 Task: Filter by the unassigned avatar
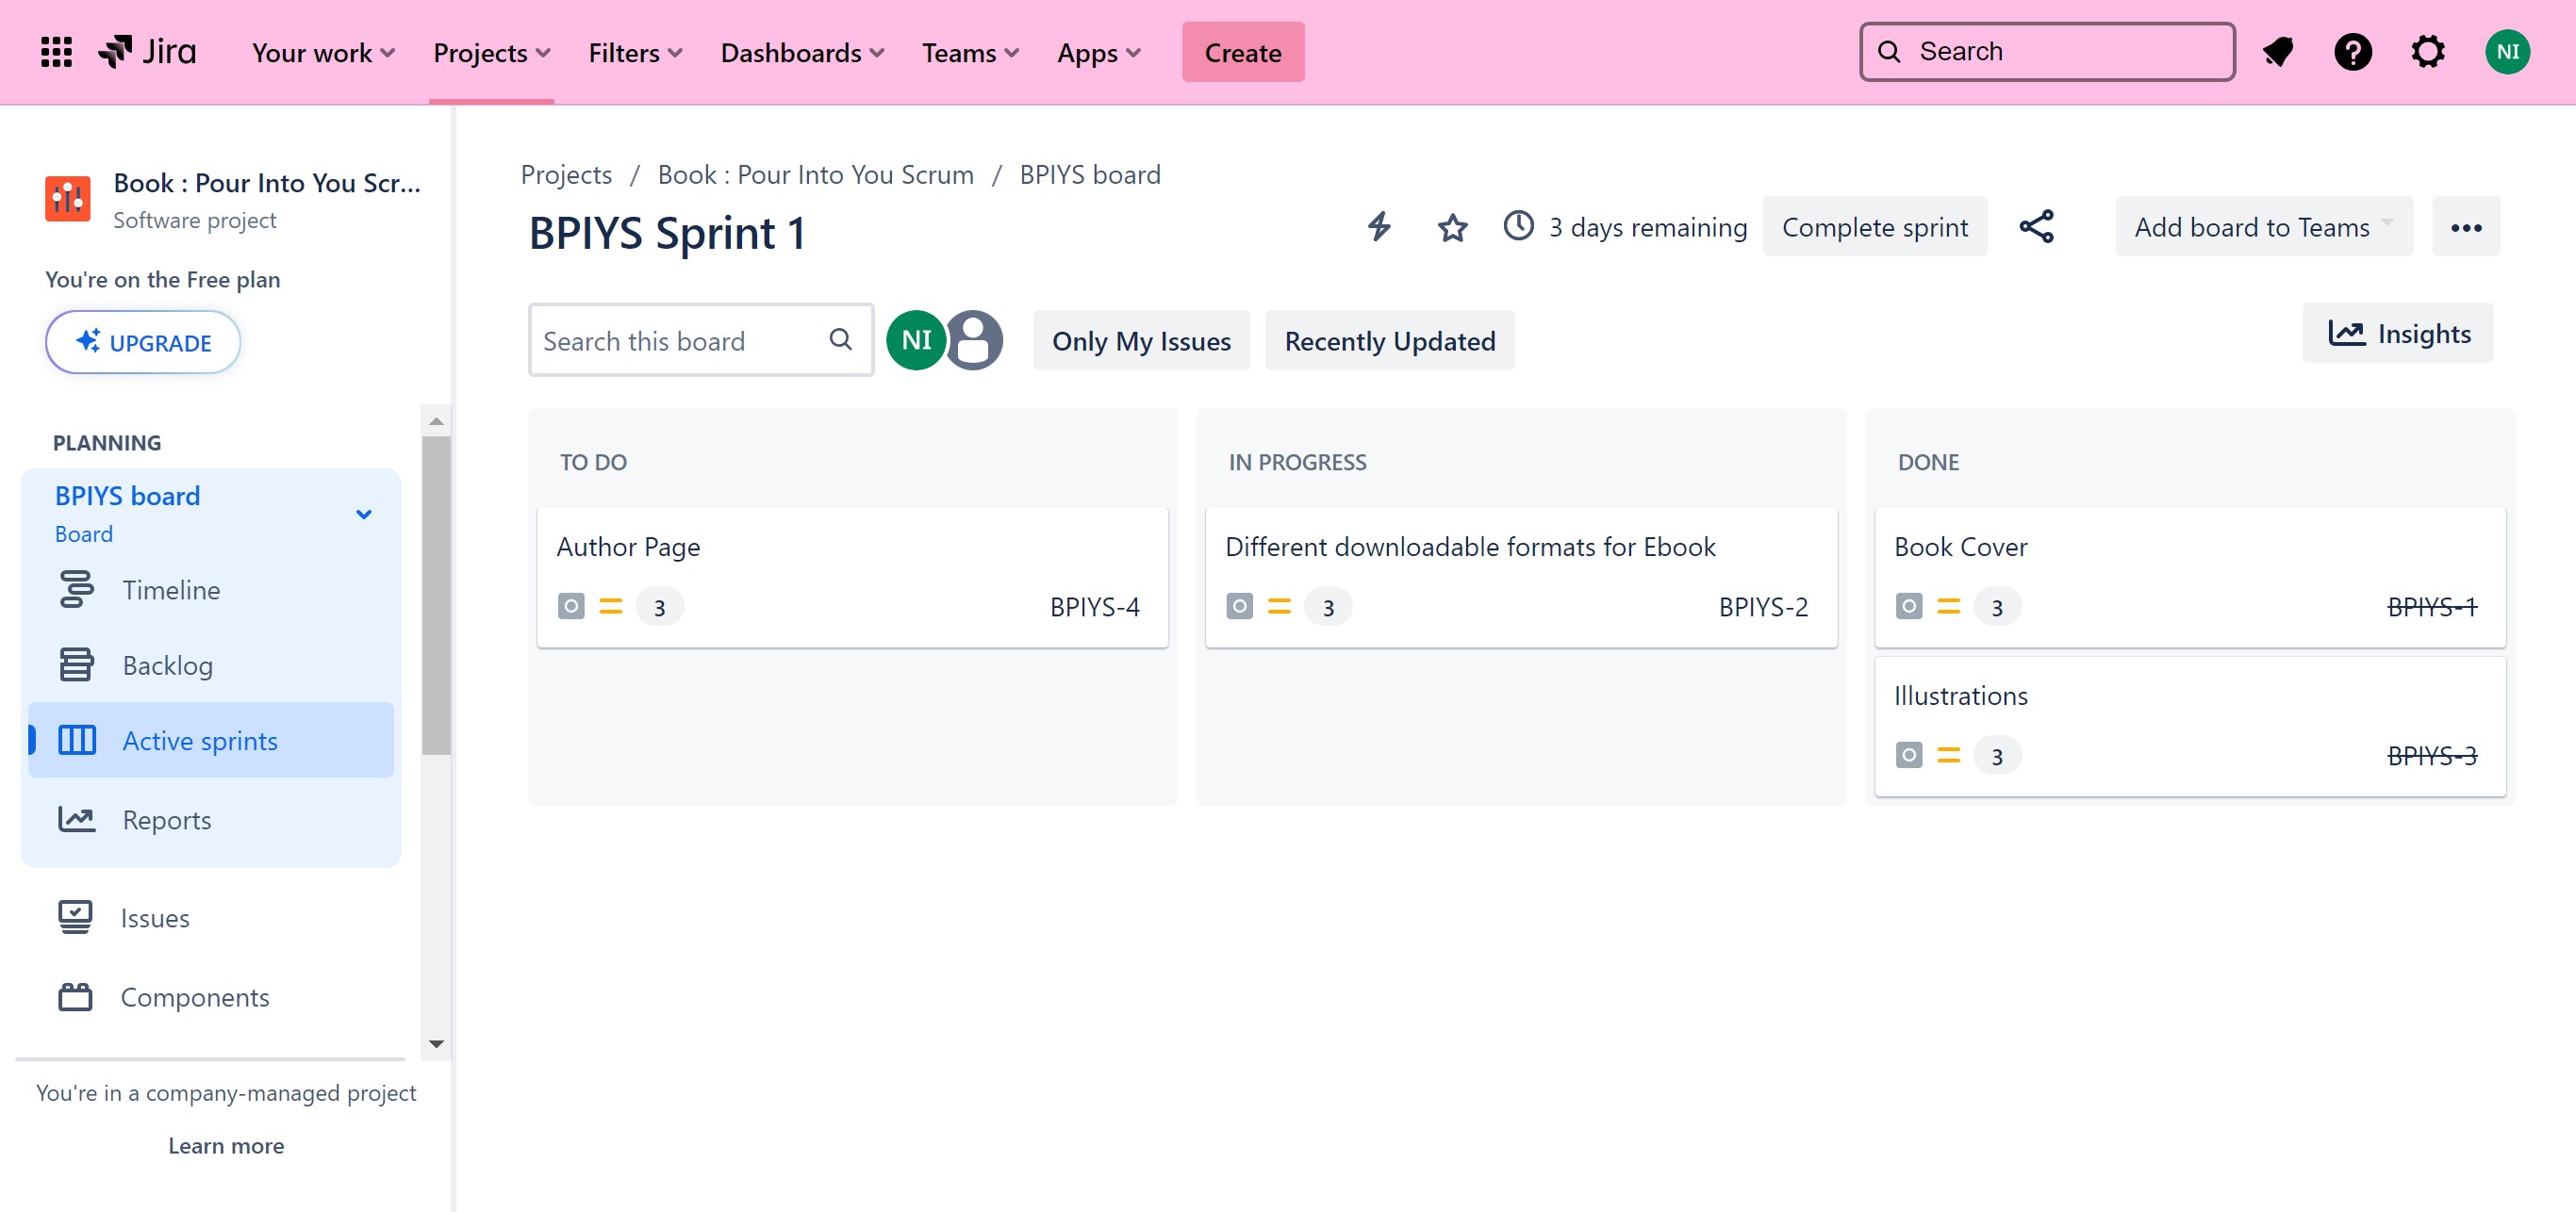tap(974, 341)
